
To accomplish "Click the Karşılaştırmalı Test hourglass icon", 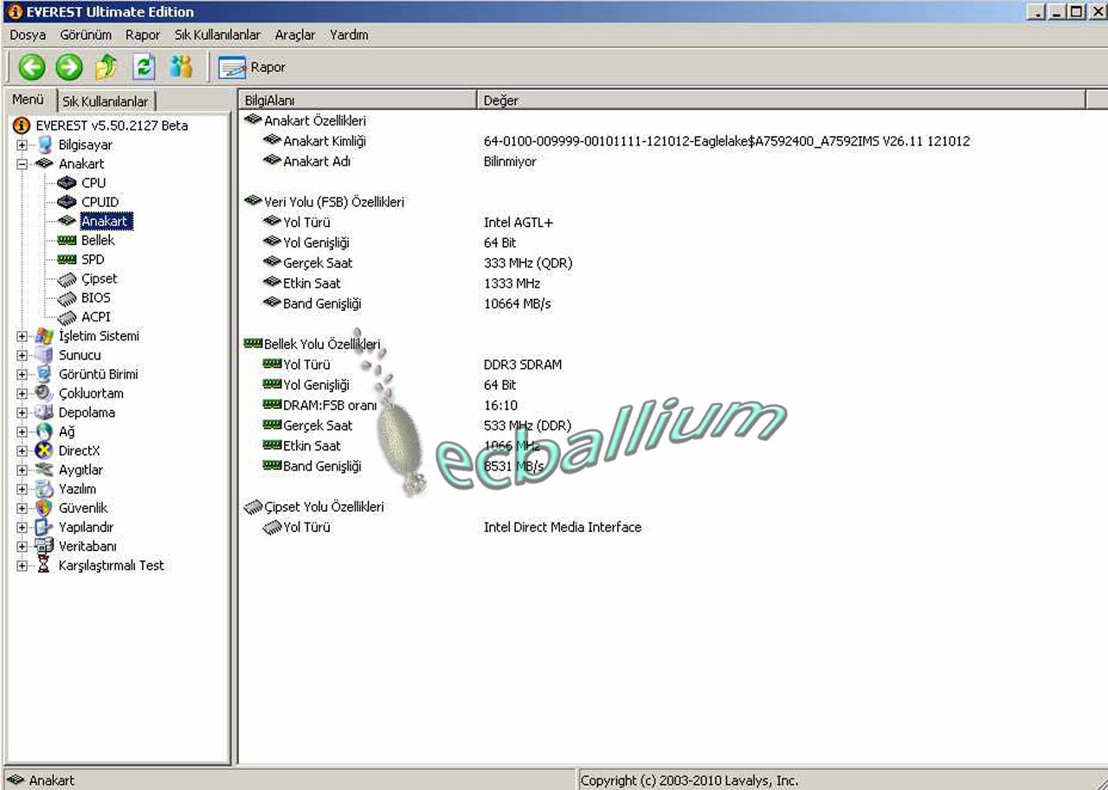I will tap(44, 565).
